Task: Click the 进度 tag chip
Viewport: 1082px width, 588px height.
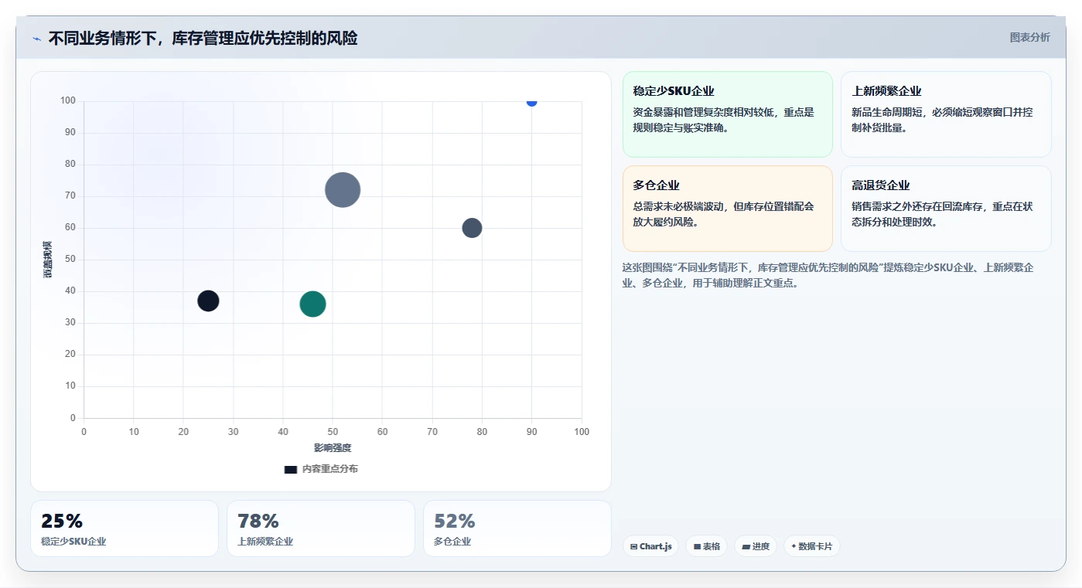Action: pyautogui.click(x=756, y=546)
